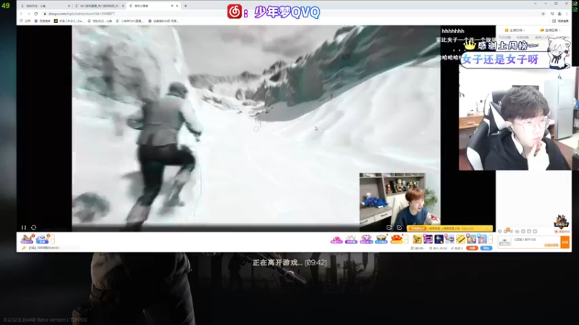Open the second blue activity icon at left
579x325 pixels.
point(42,240)
